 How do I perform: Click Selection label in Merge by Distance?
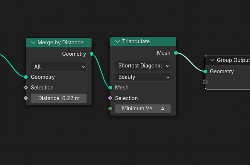tap(42, 88)
